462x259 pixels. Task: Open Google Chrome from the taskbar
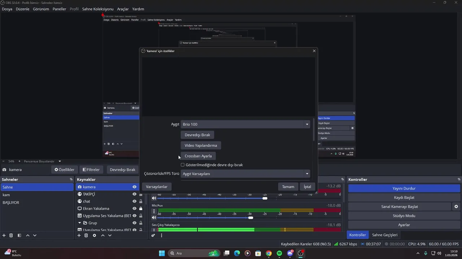(269, 253)
